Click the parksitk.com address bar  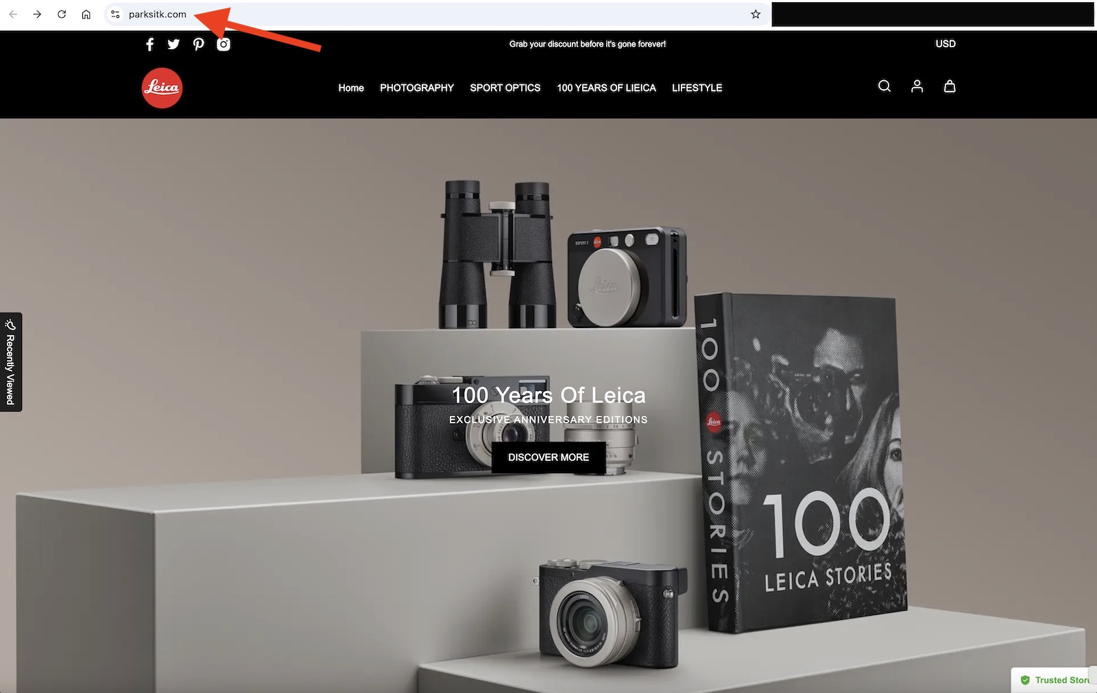(411, 14)
